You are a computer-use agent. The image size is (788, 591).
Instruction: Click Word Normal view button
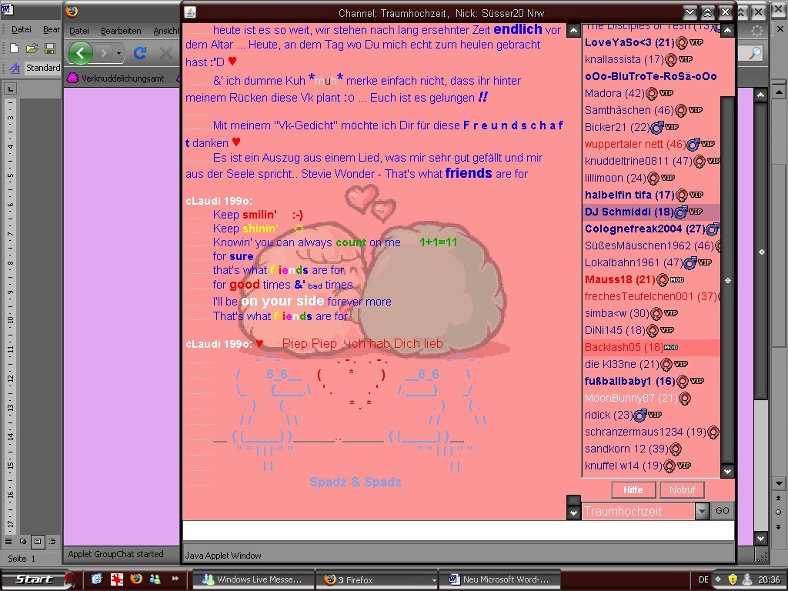pos(8,541)
